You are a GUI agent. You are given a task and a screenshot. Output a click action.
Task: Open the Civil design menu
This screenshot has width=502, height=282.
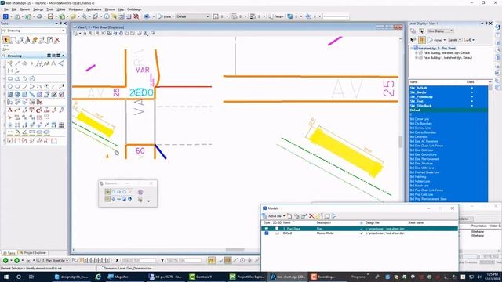point(134,9)
